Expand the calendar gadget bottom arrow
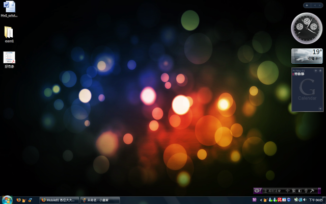This screenshot has width=326, height=204. 320,109
